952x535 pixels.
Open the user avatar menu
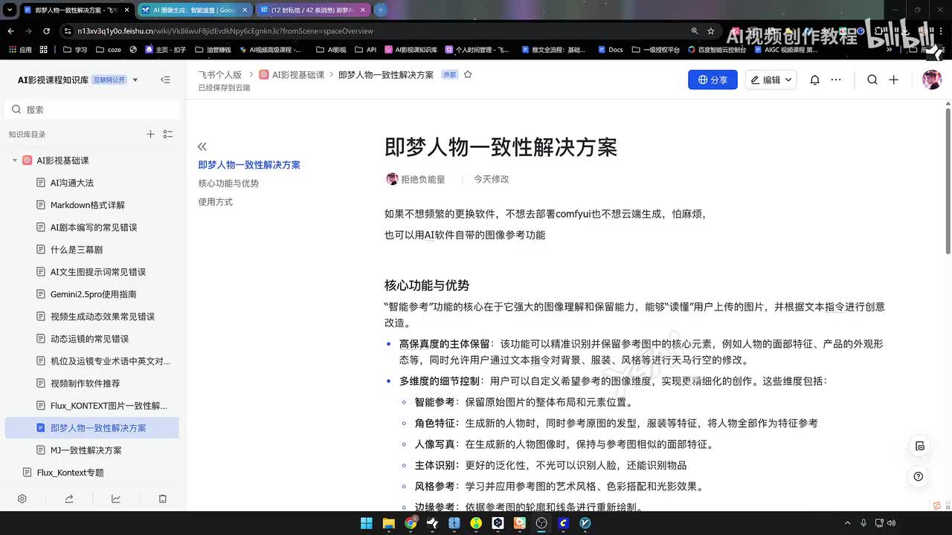(932, 80)
